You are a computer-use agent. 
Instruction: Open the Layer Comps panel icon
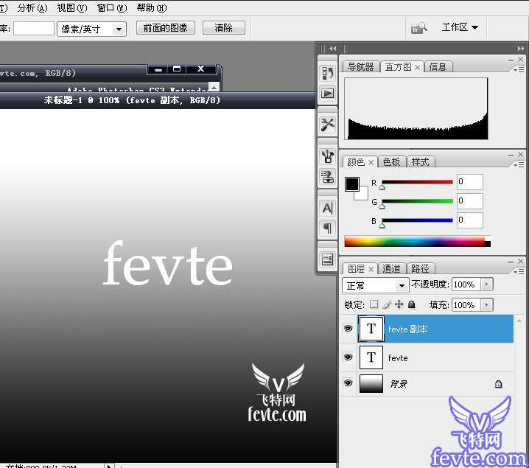coord(327,259)
